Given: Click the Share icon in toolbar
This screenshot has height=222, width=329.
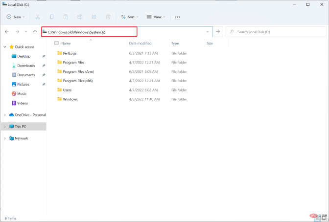Looking at the screenshot, I should [94, 17].
